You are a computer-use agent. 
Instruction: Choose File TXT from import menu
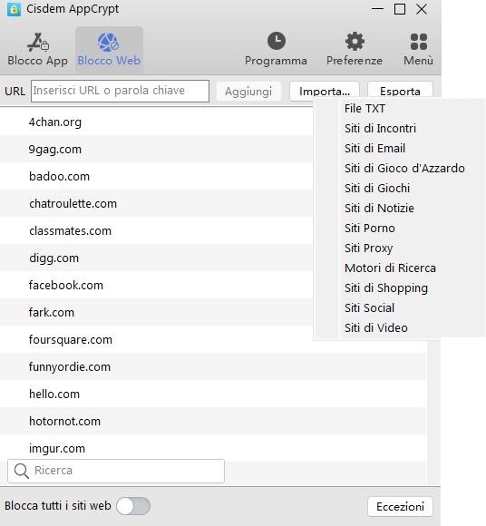[364, 108]
